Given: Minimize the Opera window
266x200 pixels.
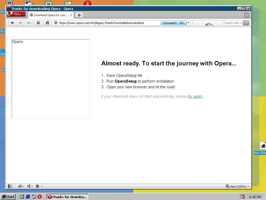Looking at the screenshot, I should [x=239, y=9].
